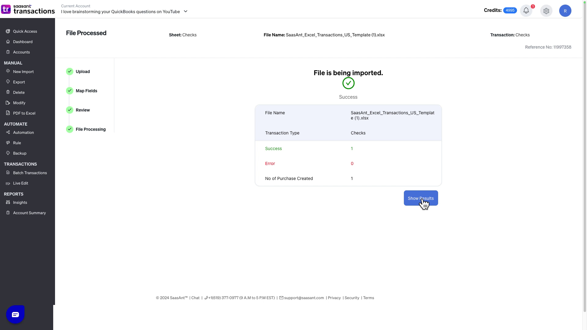Open Insights under Reports
The width and height of the screenshot is (587, 330).
tap(20, 203)
